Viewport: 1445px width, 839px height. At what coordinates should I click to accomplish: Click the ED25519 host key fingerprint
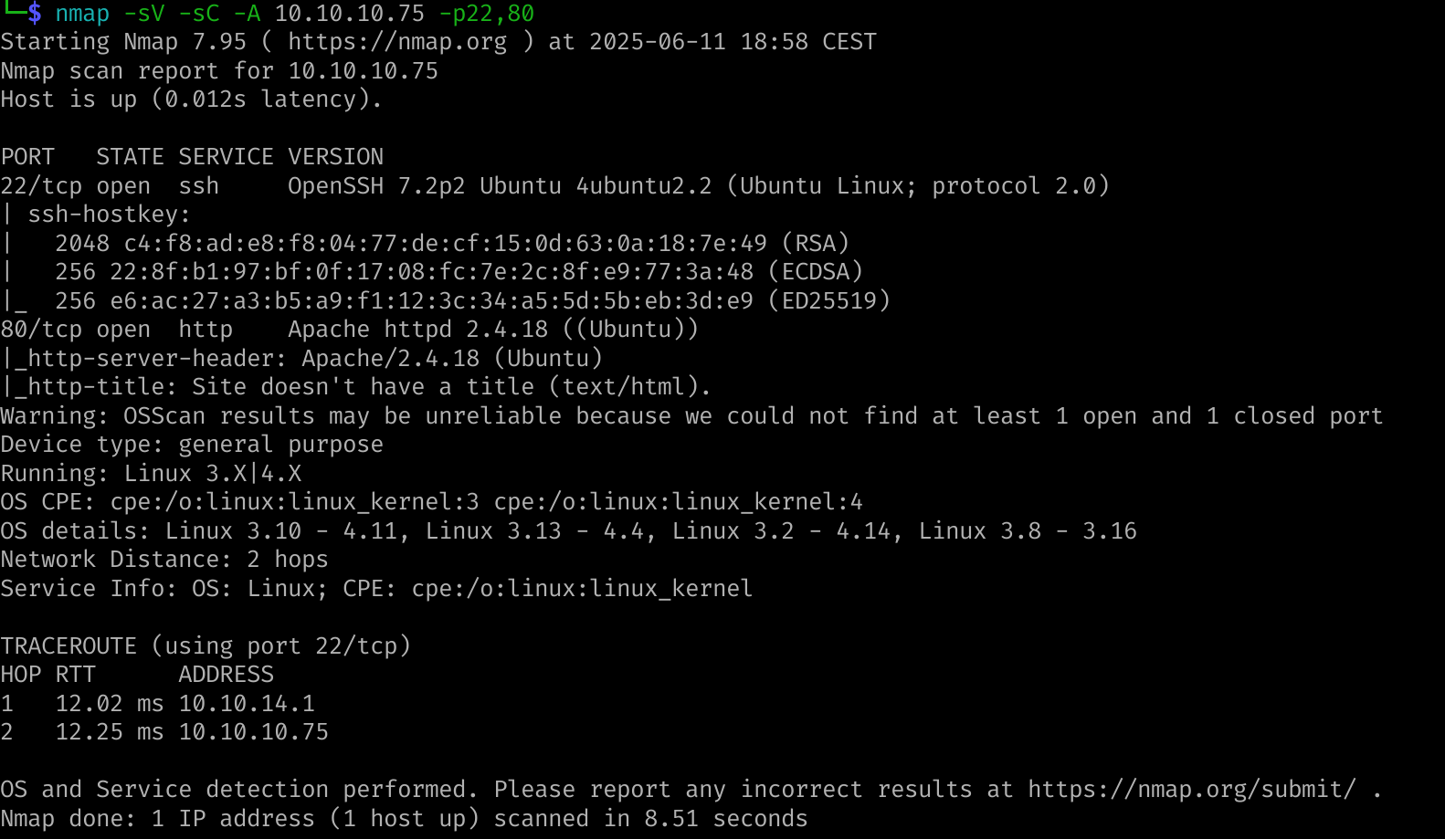(x=431, y=301)
